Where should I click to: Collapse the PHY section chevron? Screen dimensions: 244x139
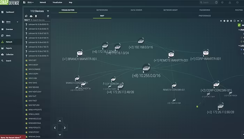239,30
